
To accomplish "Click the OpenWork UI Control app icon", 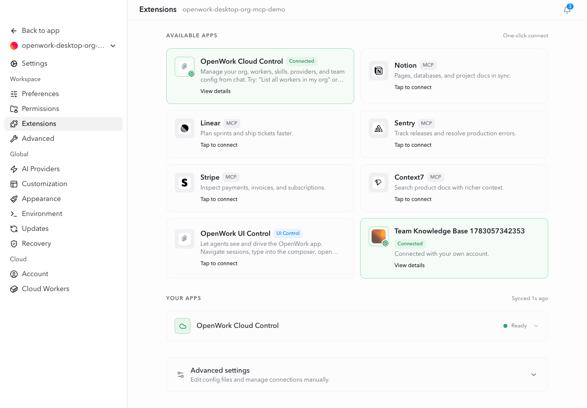I will [x=185, y=239].
